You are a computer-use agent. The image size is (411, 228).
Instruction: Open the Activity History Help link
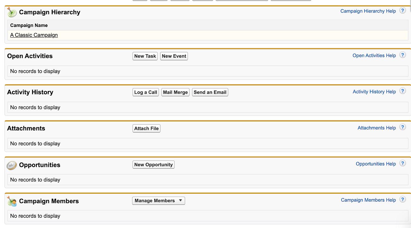[374, 92]
